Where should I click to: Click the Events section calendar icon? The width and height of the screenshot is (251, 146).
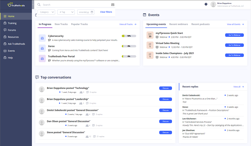click(x=145, y=15)
